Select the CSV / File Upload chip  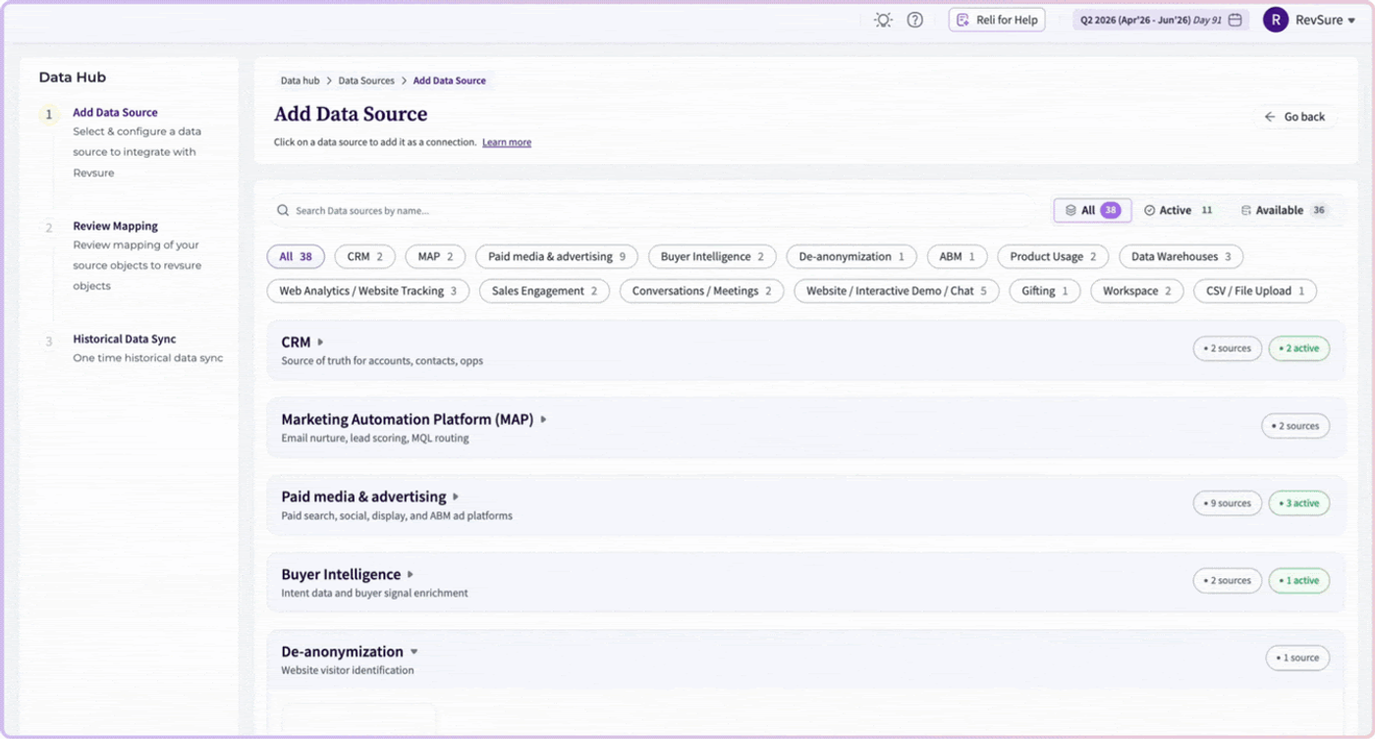click(1256, 290)
